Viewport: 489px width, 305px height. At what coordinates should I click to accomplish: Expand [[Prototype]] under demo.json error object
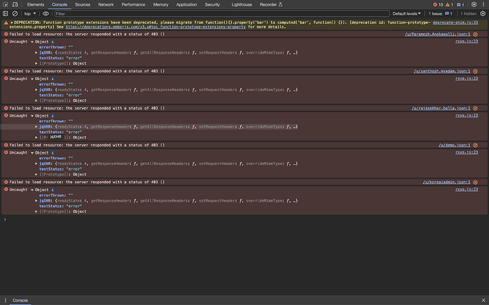point(36,175)
